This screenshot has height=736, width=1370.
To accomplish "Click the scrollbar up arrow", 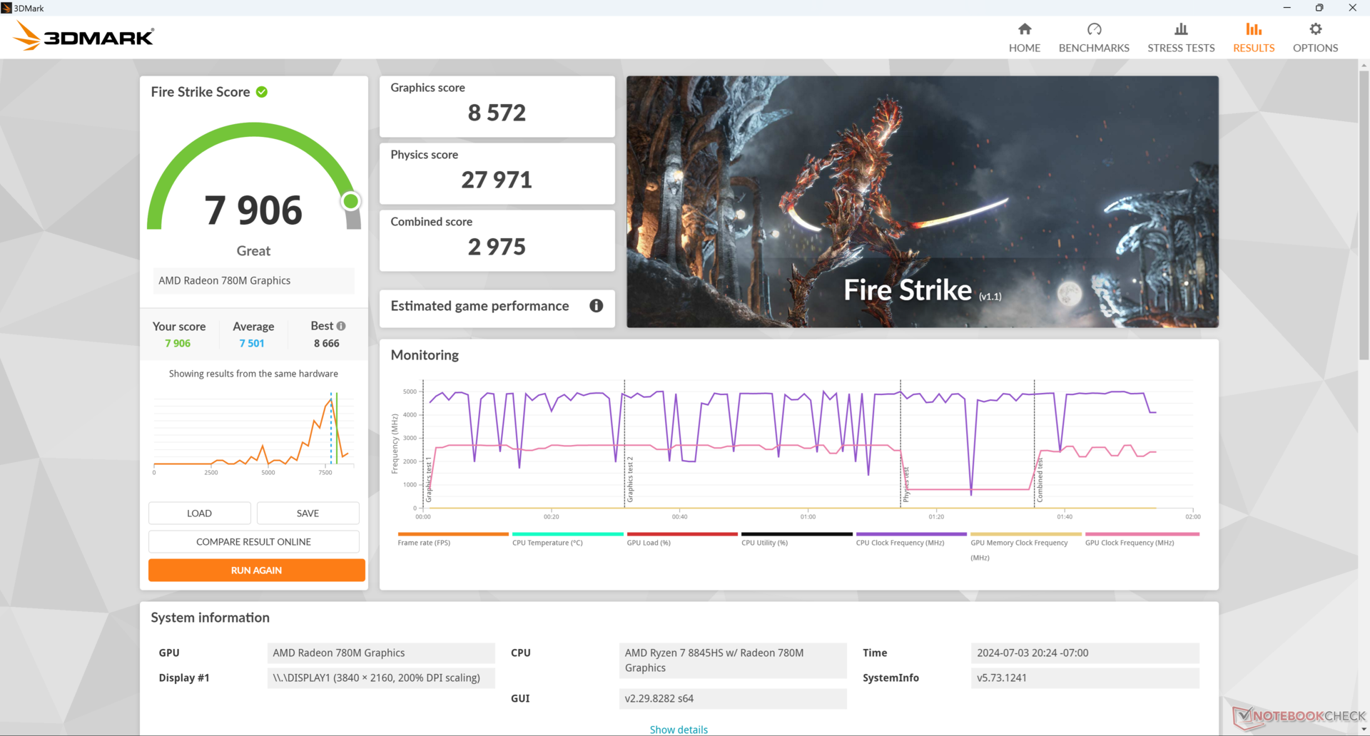I will 1364,65.
